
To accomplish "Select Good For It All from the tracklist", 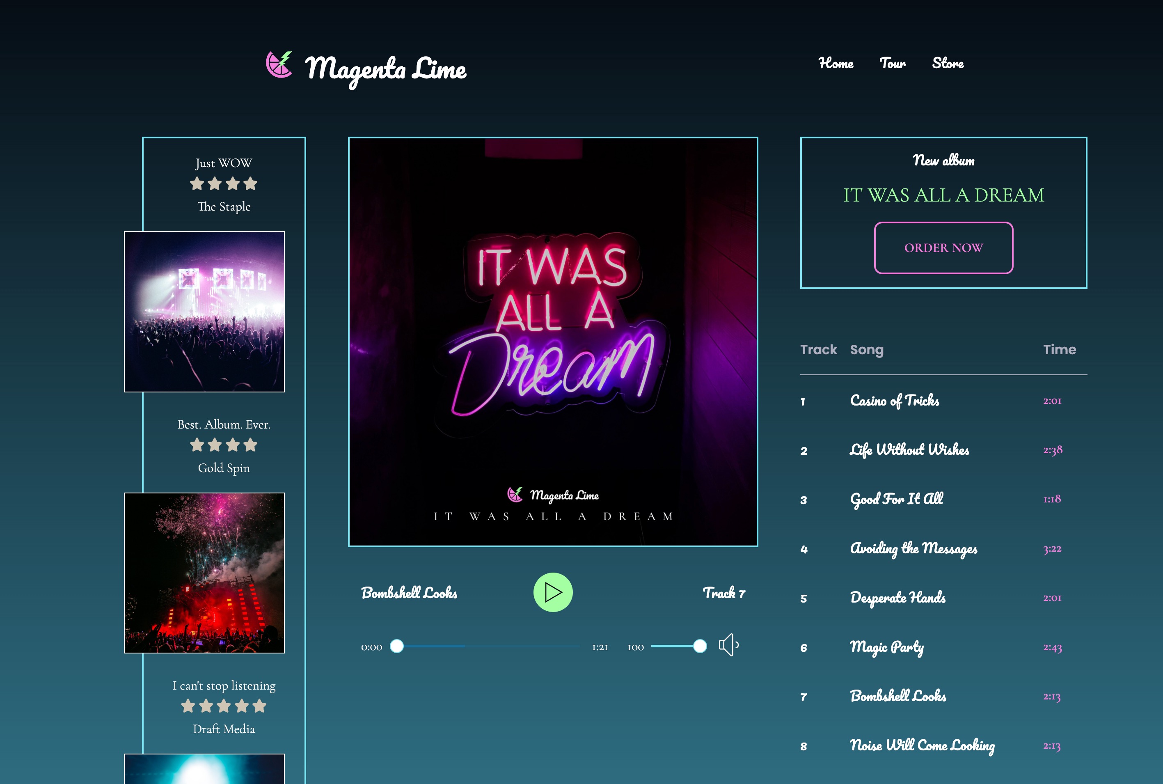I will 897,498.
